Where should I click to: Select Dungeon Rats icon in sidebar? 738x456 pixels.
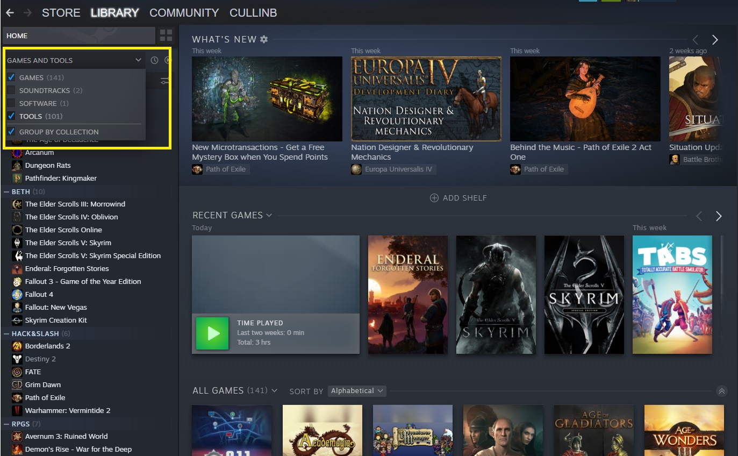[x=17, y=166]
